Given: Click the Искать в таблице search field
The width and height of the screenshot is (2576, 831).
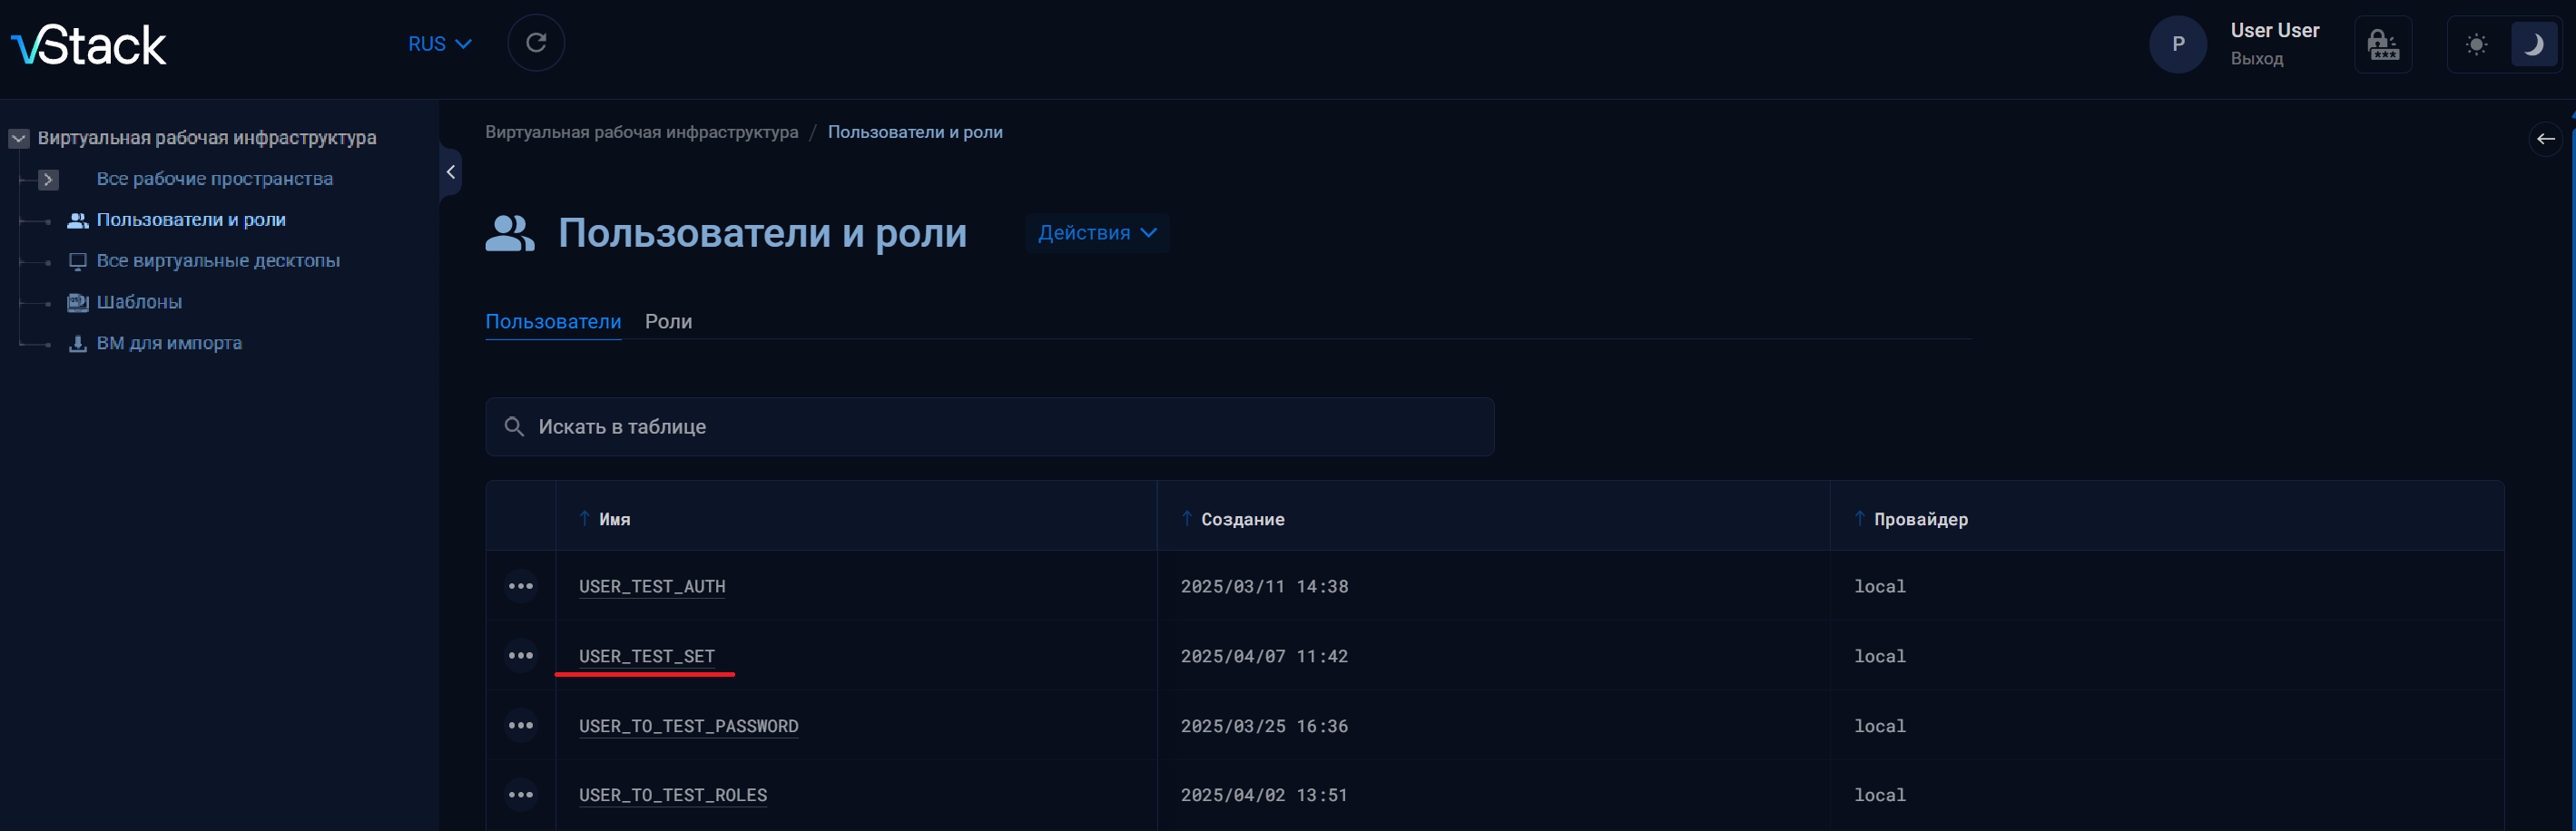Looking at the screenshot, I should 989,427.
